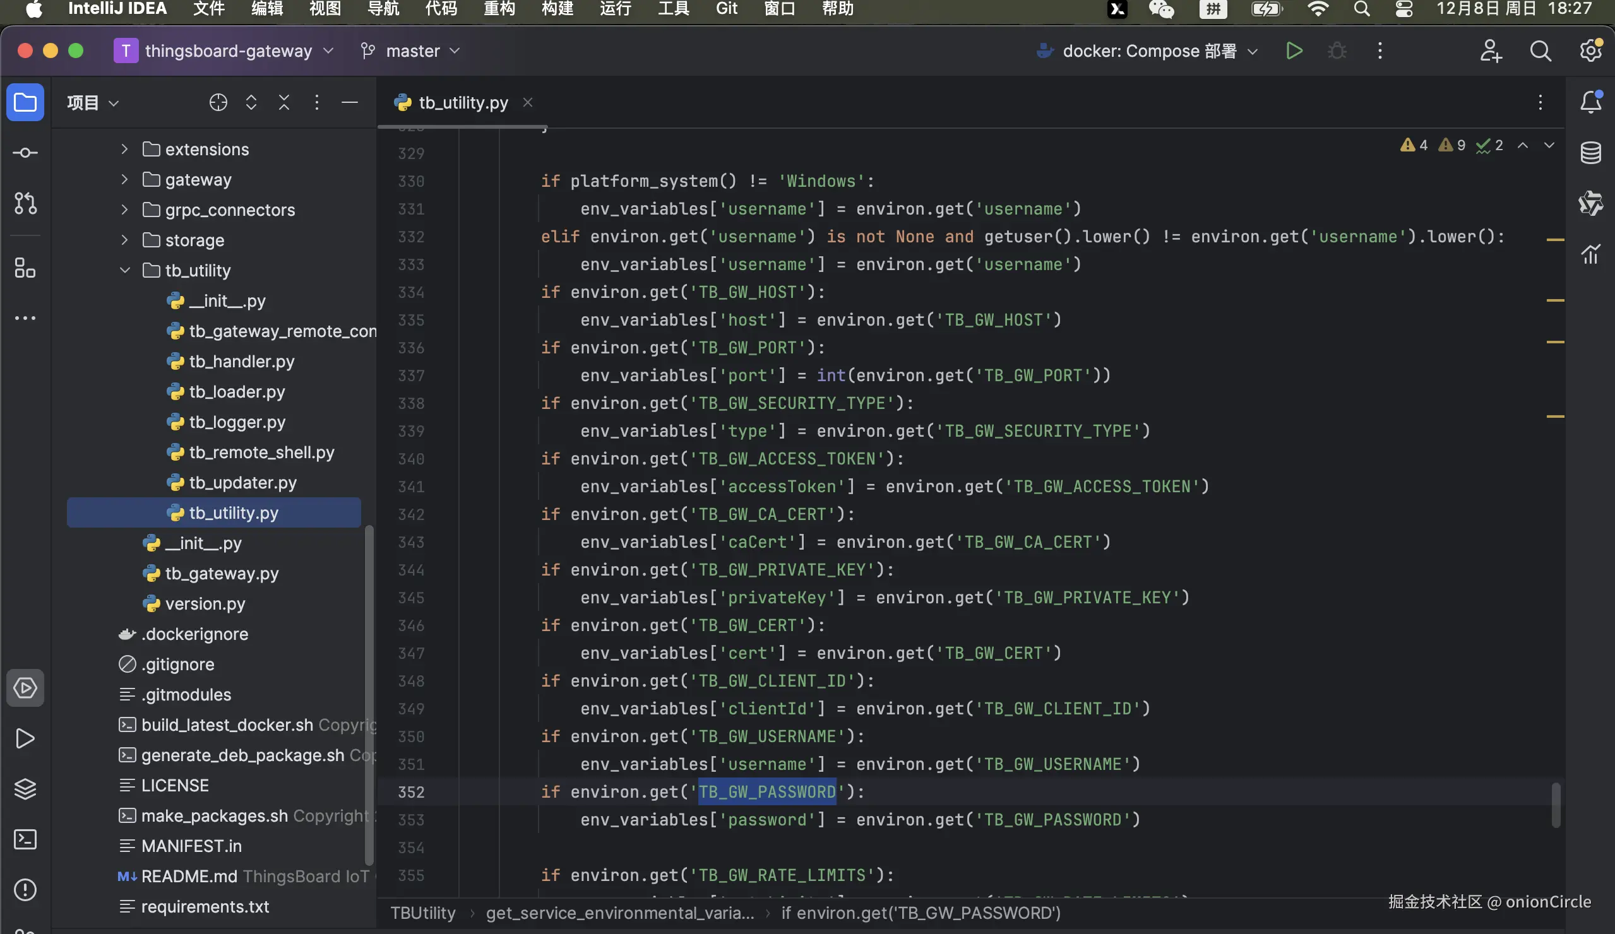This screenshot has width=1615, height=934.
Task: Open the Problems tool window icon
Action: [x=25, y=890]
